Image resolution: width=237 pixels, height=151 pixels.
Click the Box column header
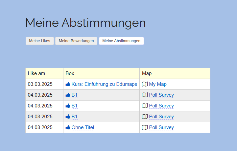point(70,73)
